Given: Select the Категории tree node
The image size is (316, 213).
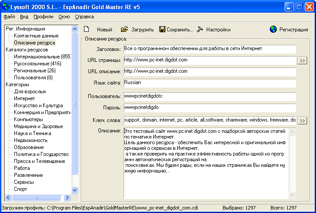Looking at the screenshot, I should click(17, 85).
